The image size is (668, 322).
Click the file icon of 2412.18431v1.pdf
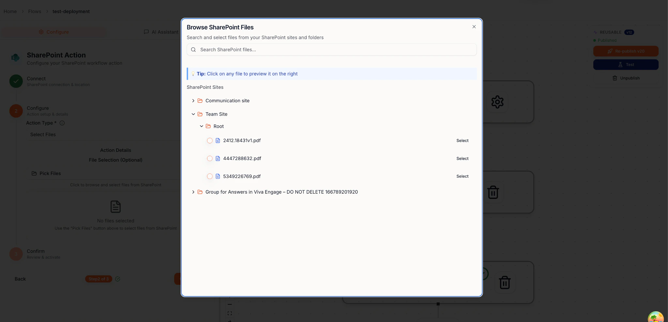coord(218,140)
